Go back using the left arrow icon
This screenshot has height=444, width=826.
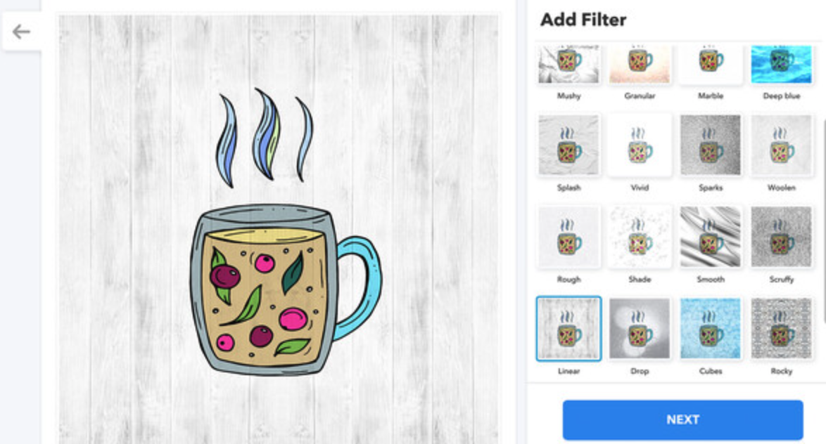[x=21, y=32]
